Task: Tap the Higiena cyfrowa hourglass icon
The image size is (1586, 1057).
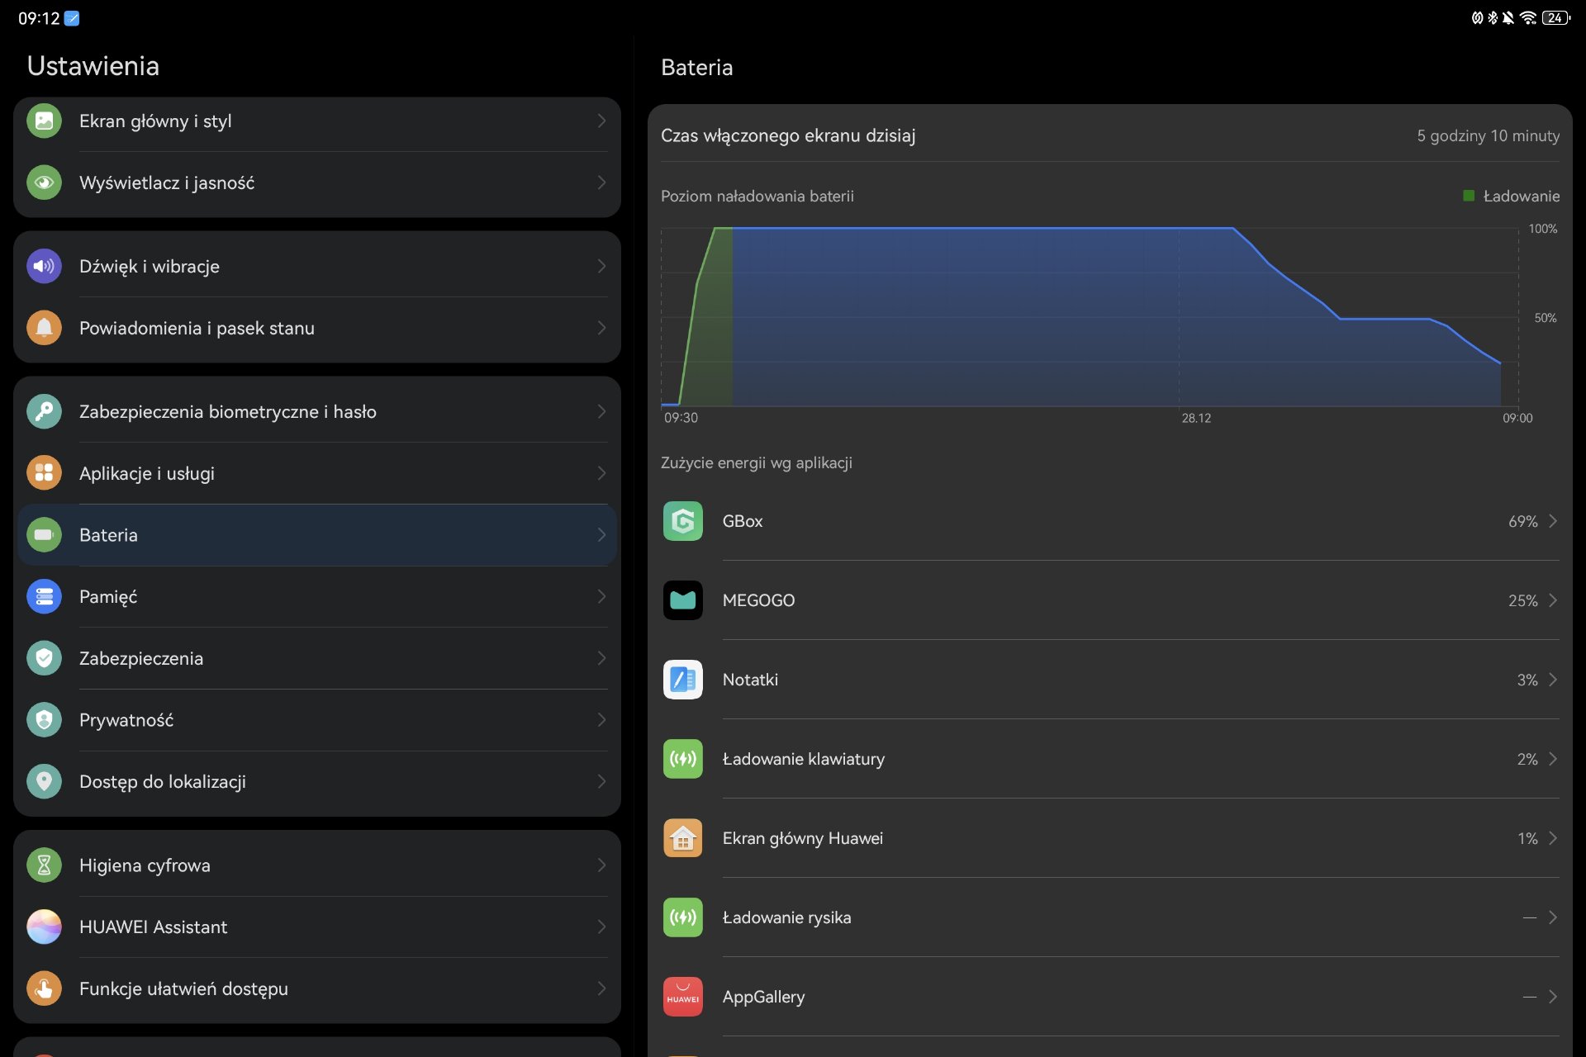Action: tap(44, 865)
